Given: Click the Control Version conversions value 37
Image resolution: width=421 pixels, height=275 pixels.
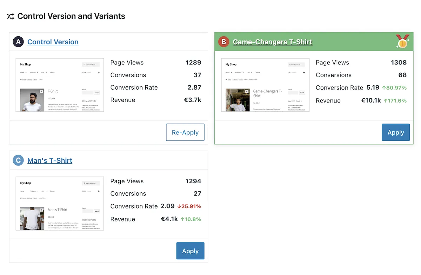Looking at the screenshot, I should 198,75.
